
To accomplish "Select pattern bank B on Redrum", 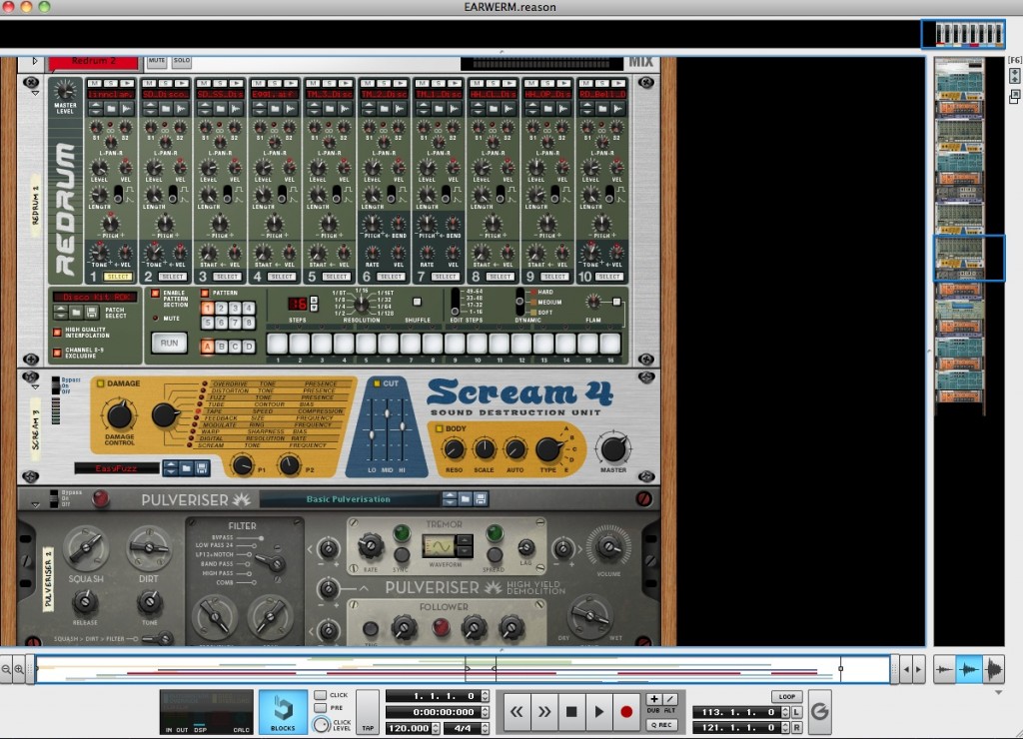I will click(221, 347).
